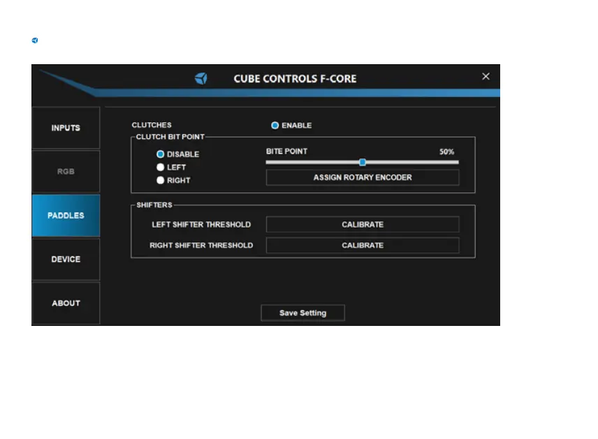The height and width of the screenshot is (439, 598).
Task: Toggle the clutches Enable radio button
Action: click(275, 126)
